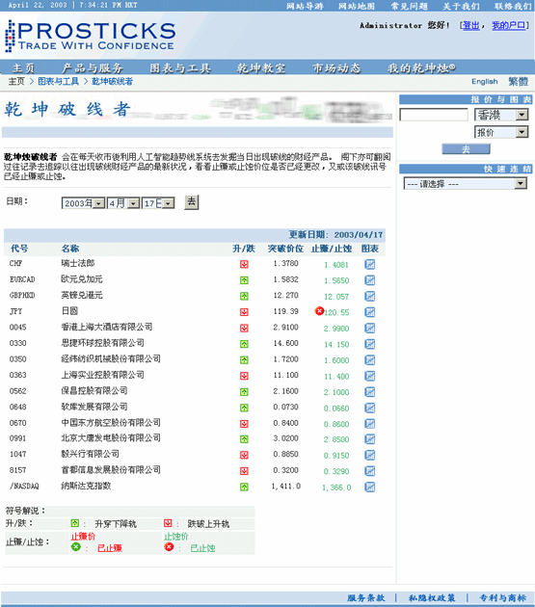
Task: Open chart icon for 0562 row
Action: pos(370,392)
